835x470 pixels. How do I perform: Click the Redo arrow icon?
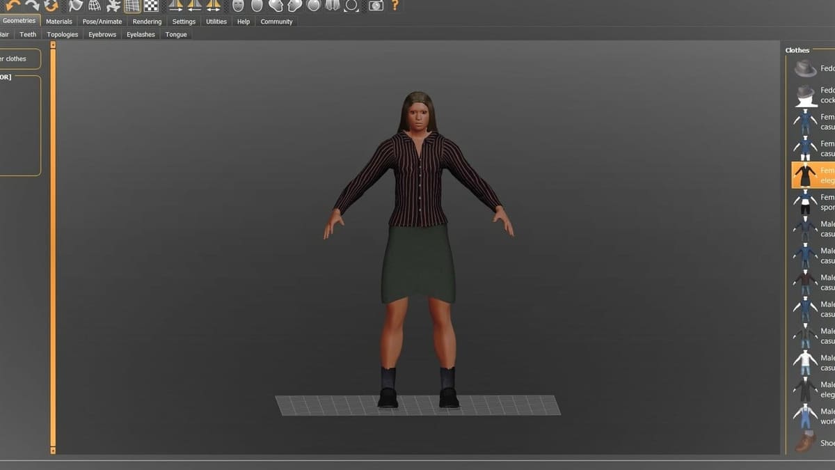[32, 6]
